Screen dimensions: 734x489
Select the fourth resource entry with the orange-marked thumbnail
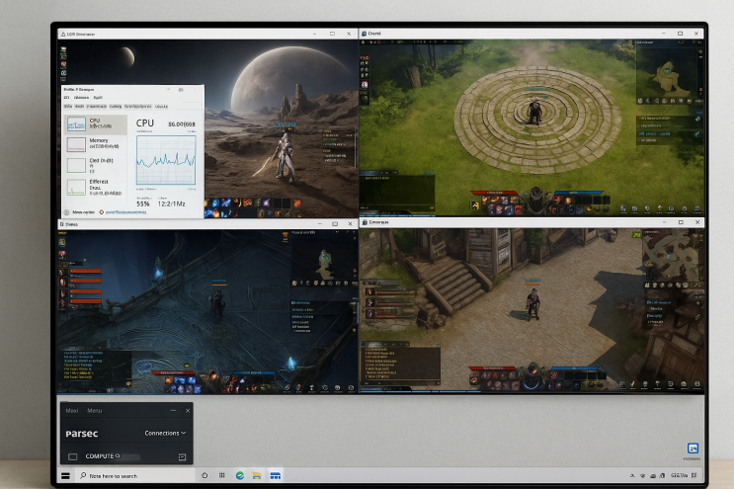tap(96, 187)
